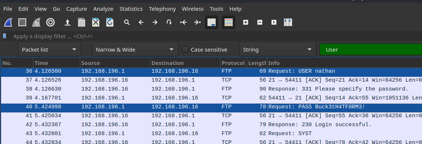Screen dimensions: 422x144
Task: Sort by the Destination column header
Action: click(185, 63)
